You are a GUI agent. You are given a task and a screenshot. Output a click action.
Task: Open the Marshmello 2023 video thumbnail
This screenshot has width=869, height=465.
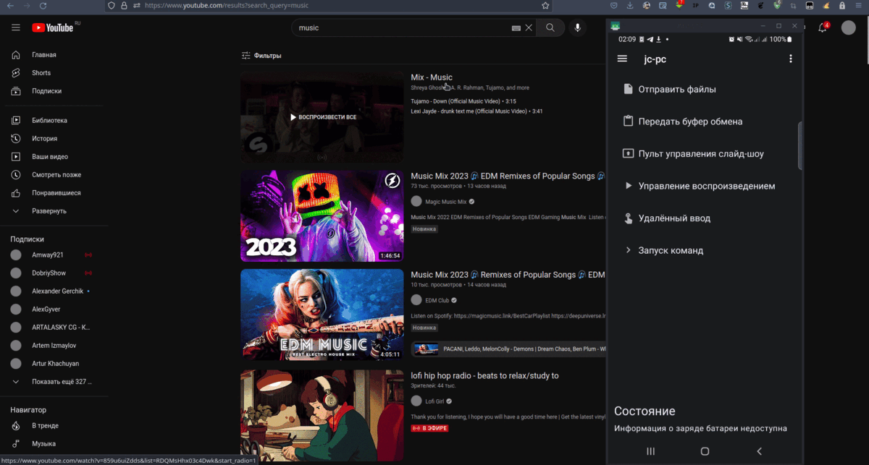point(322,216)
